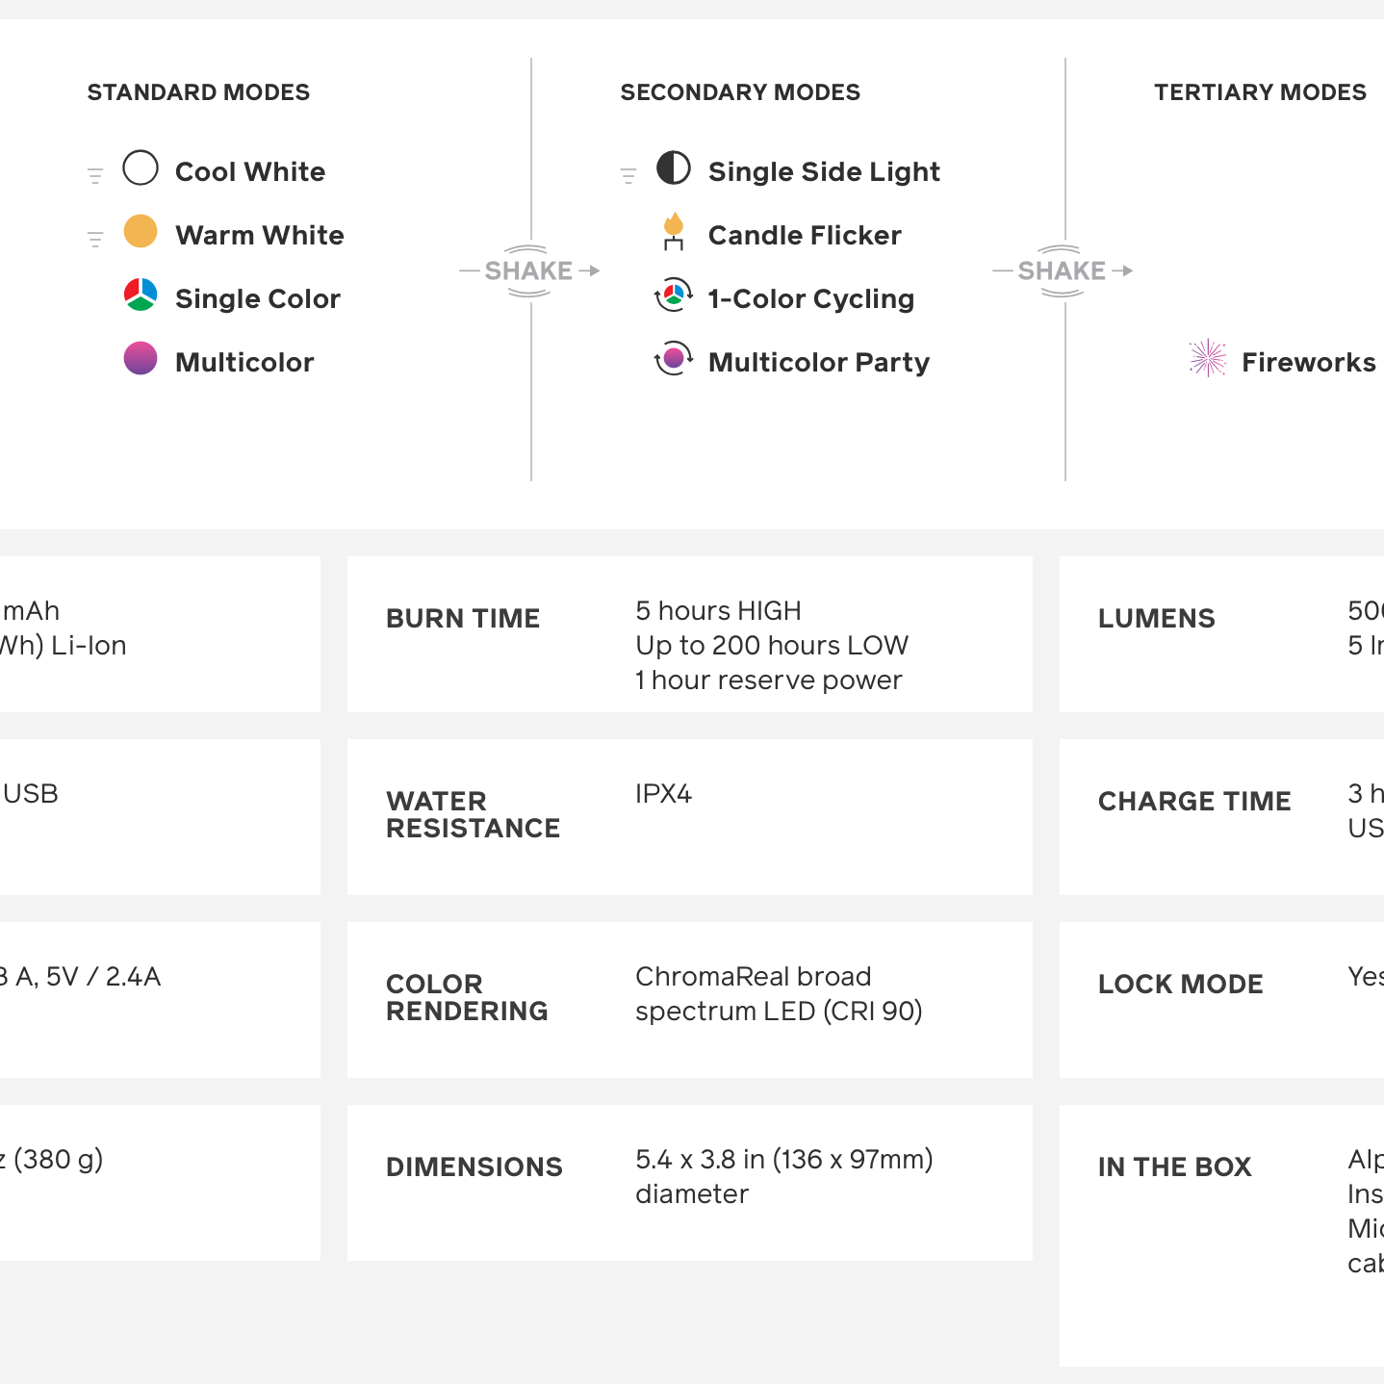Viewport: 1384px width, 1384px height.
Task: Click the dimmer lines icon beside Warm White
Action: (95, 239)
